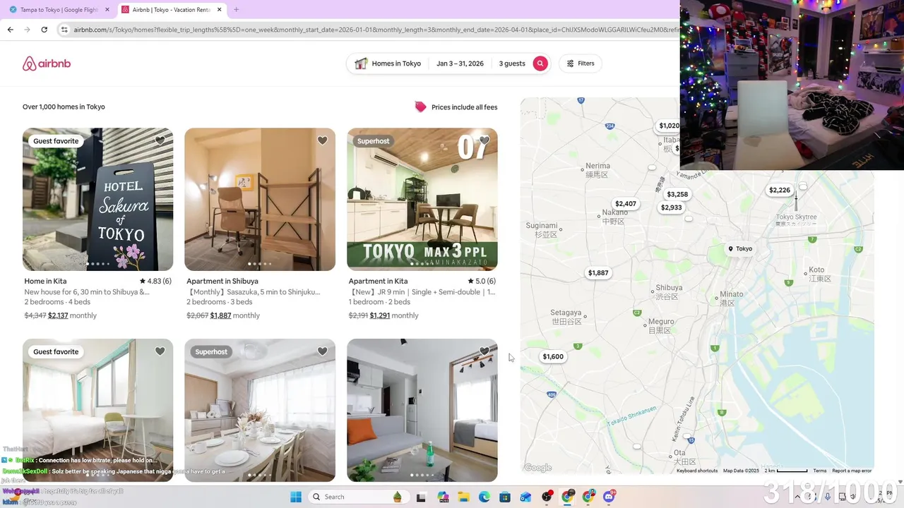Click the Homes in Tokyo search field
Screen dimensions: 904x508
(x=388, y=64)
